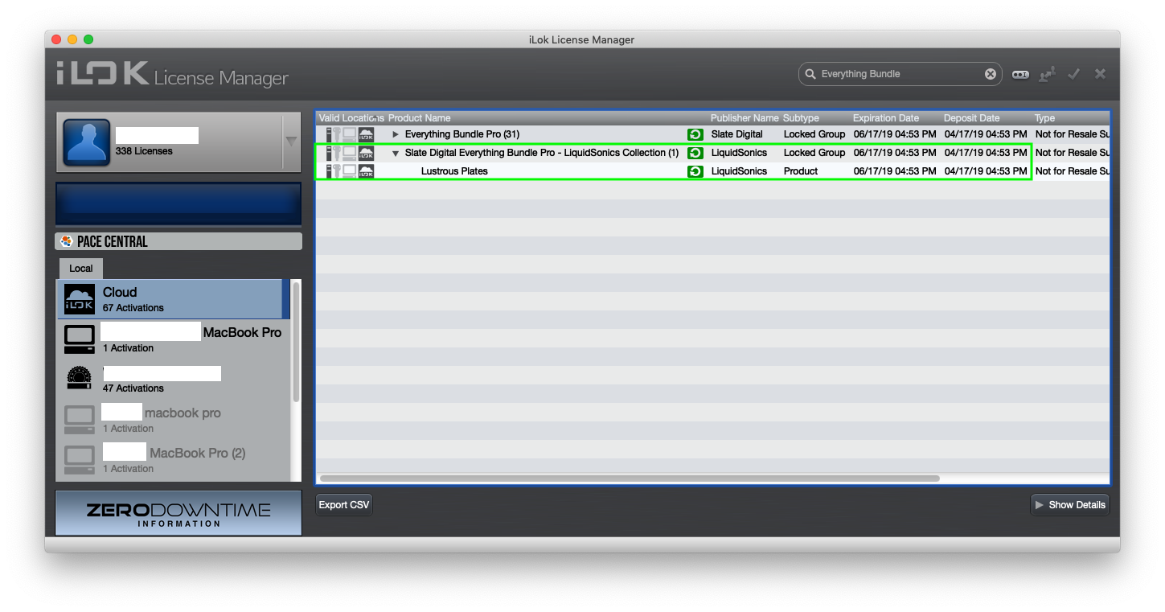Viewport: 1165px width, 612px height.
Task: Click the Redeem Activation Code icon
Action: pos(1020,74)
